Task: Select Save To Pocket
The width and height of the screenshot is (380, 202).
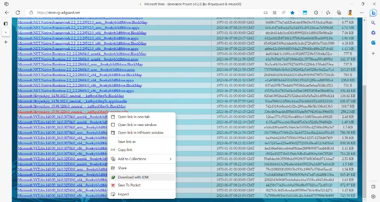Action: point(141,185)
